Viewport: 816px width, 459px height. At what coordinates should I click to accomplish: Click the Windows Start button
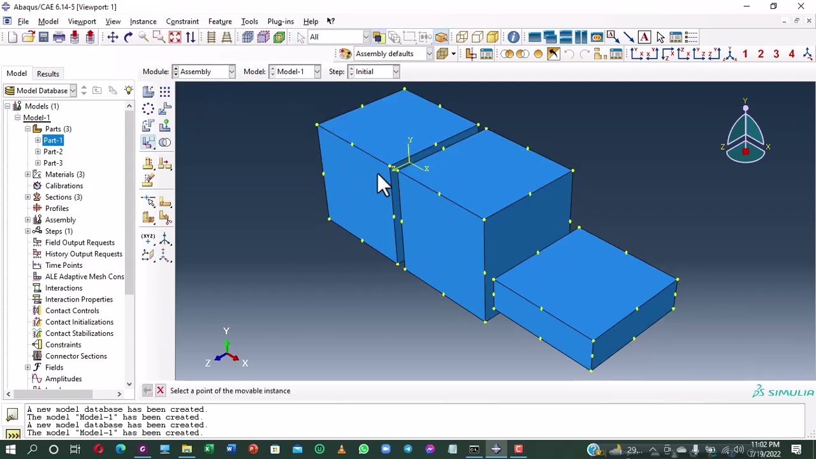[x=10, y=449]
